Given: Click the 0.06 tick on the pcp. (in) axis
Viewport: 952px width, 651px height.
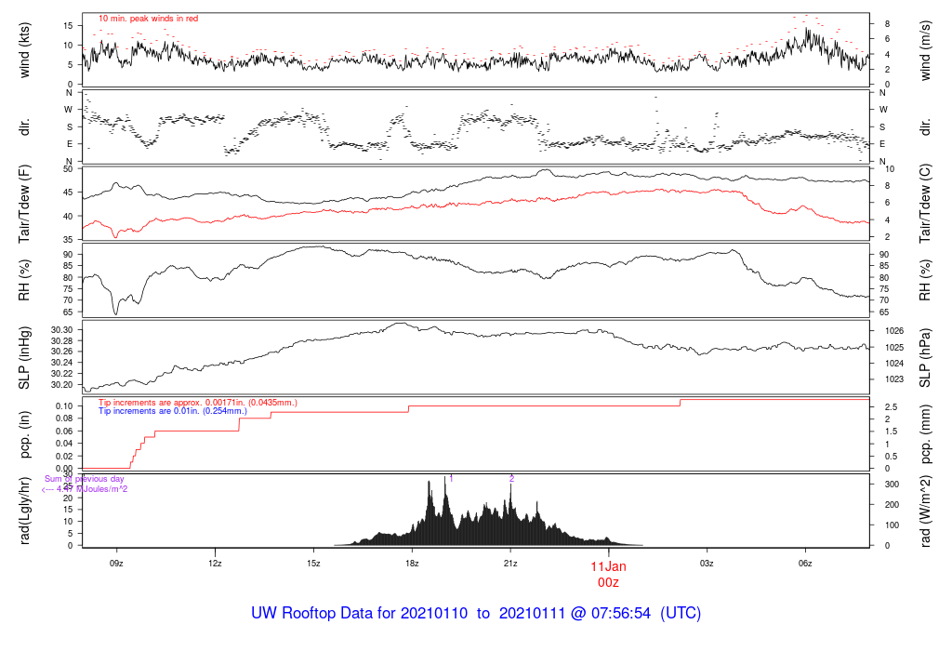Looking at the screenshot, I should [64, 432].
